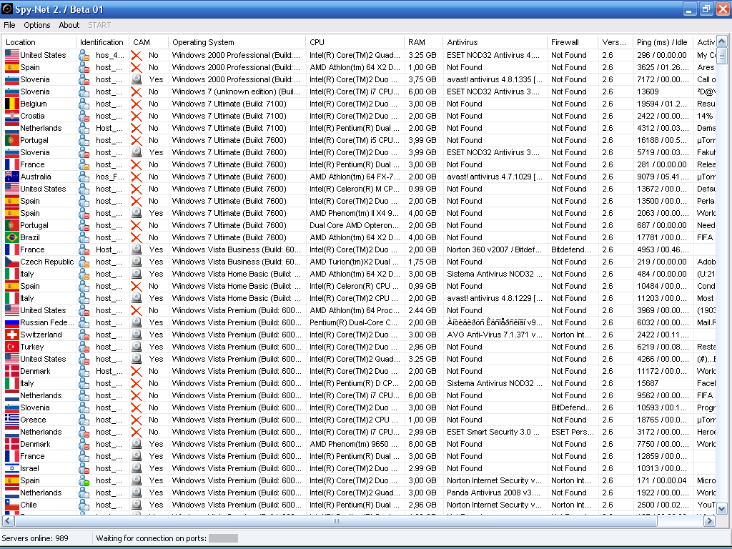Click the Belgium flag icon
Image resolution: width=732 pixels, height=549 pixels.
click(x=12, y=104)
